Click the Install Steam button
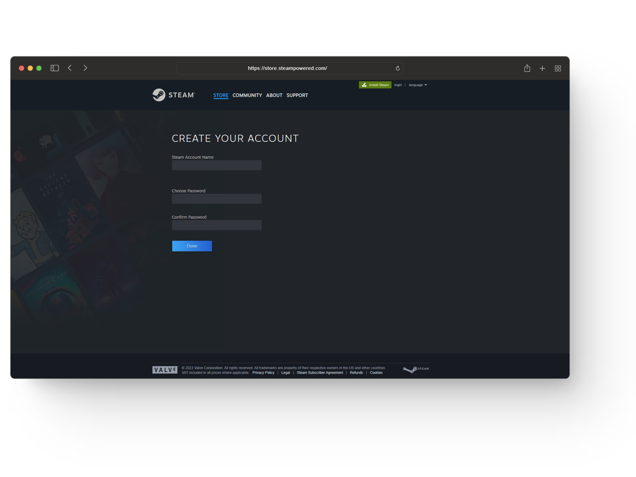Image resolution: width=636 pixels, height=477 pixels. [x=375, y=85]
